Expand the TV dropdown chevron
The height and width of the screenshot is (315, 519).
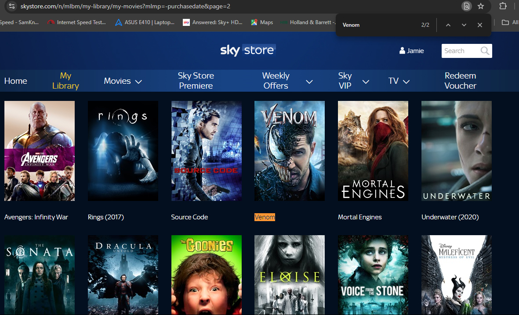pos(406,82)
